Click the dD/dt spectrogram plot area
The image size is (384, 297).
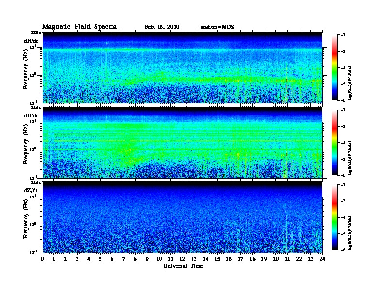click(x=182, y=143)
